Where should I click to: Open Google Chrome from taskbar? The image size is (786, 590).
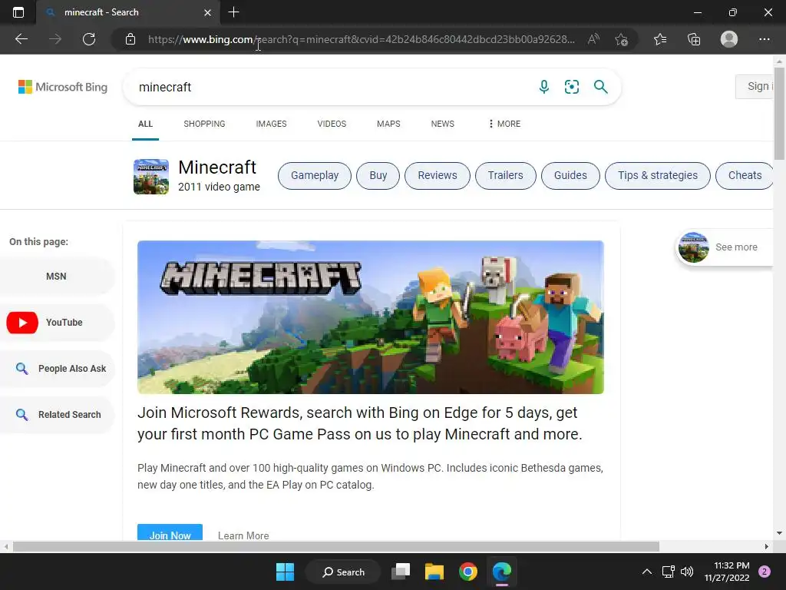[467, 572]
